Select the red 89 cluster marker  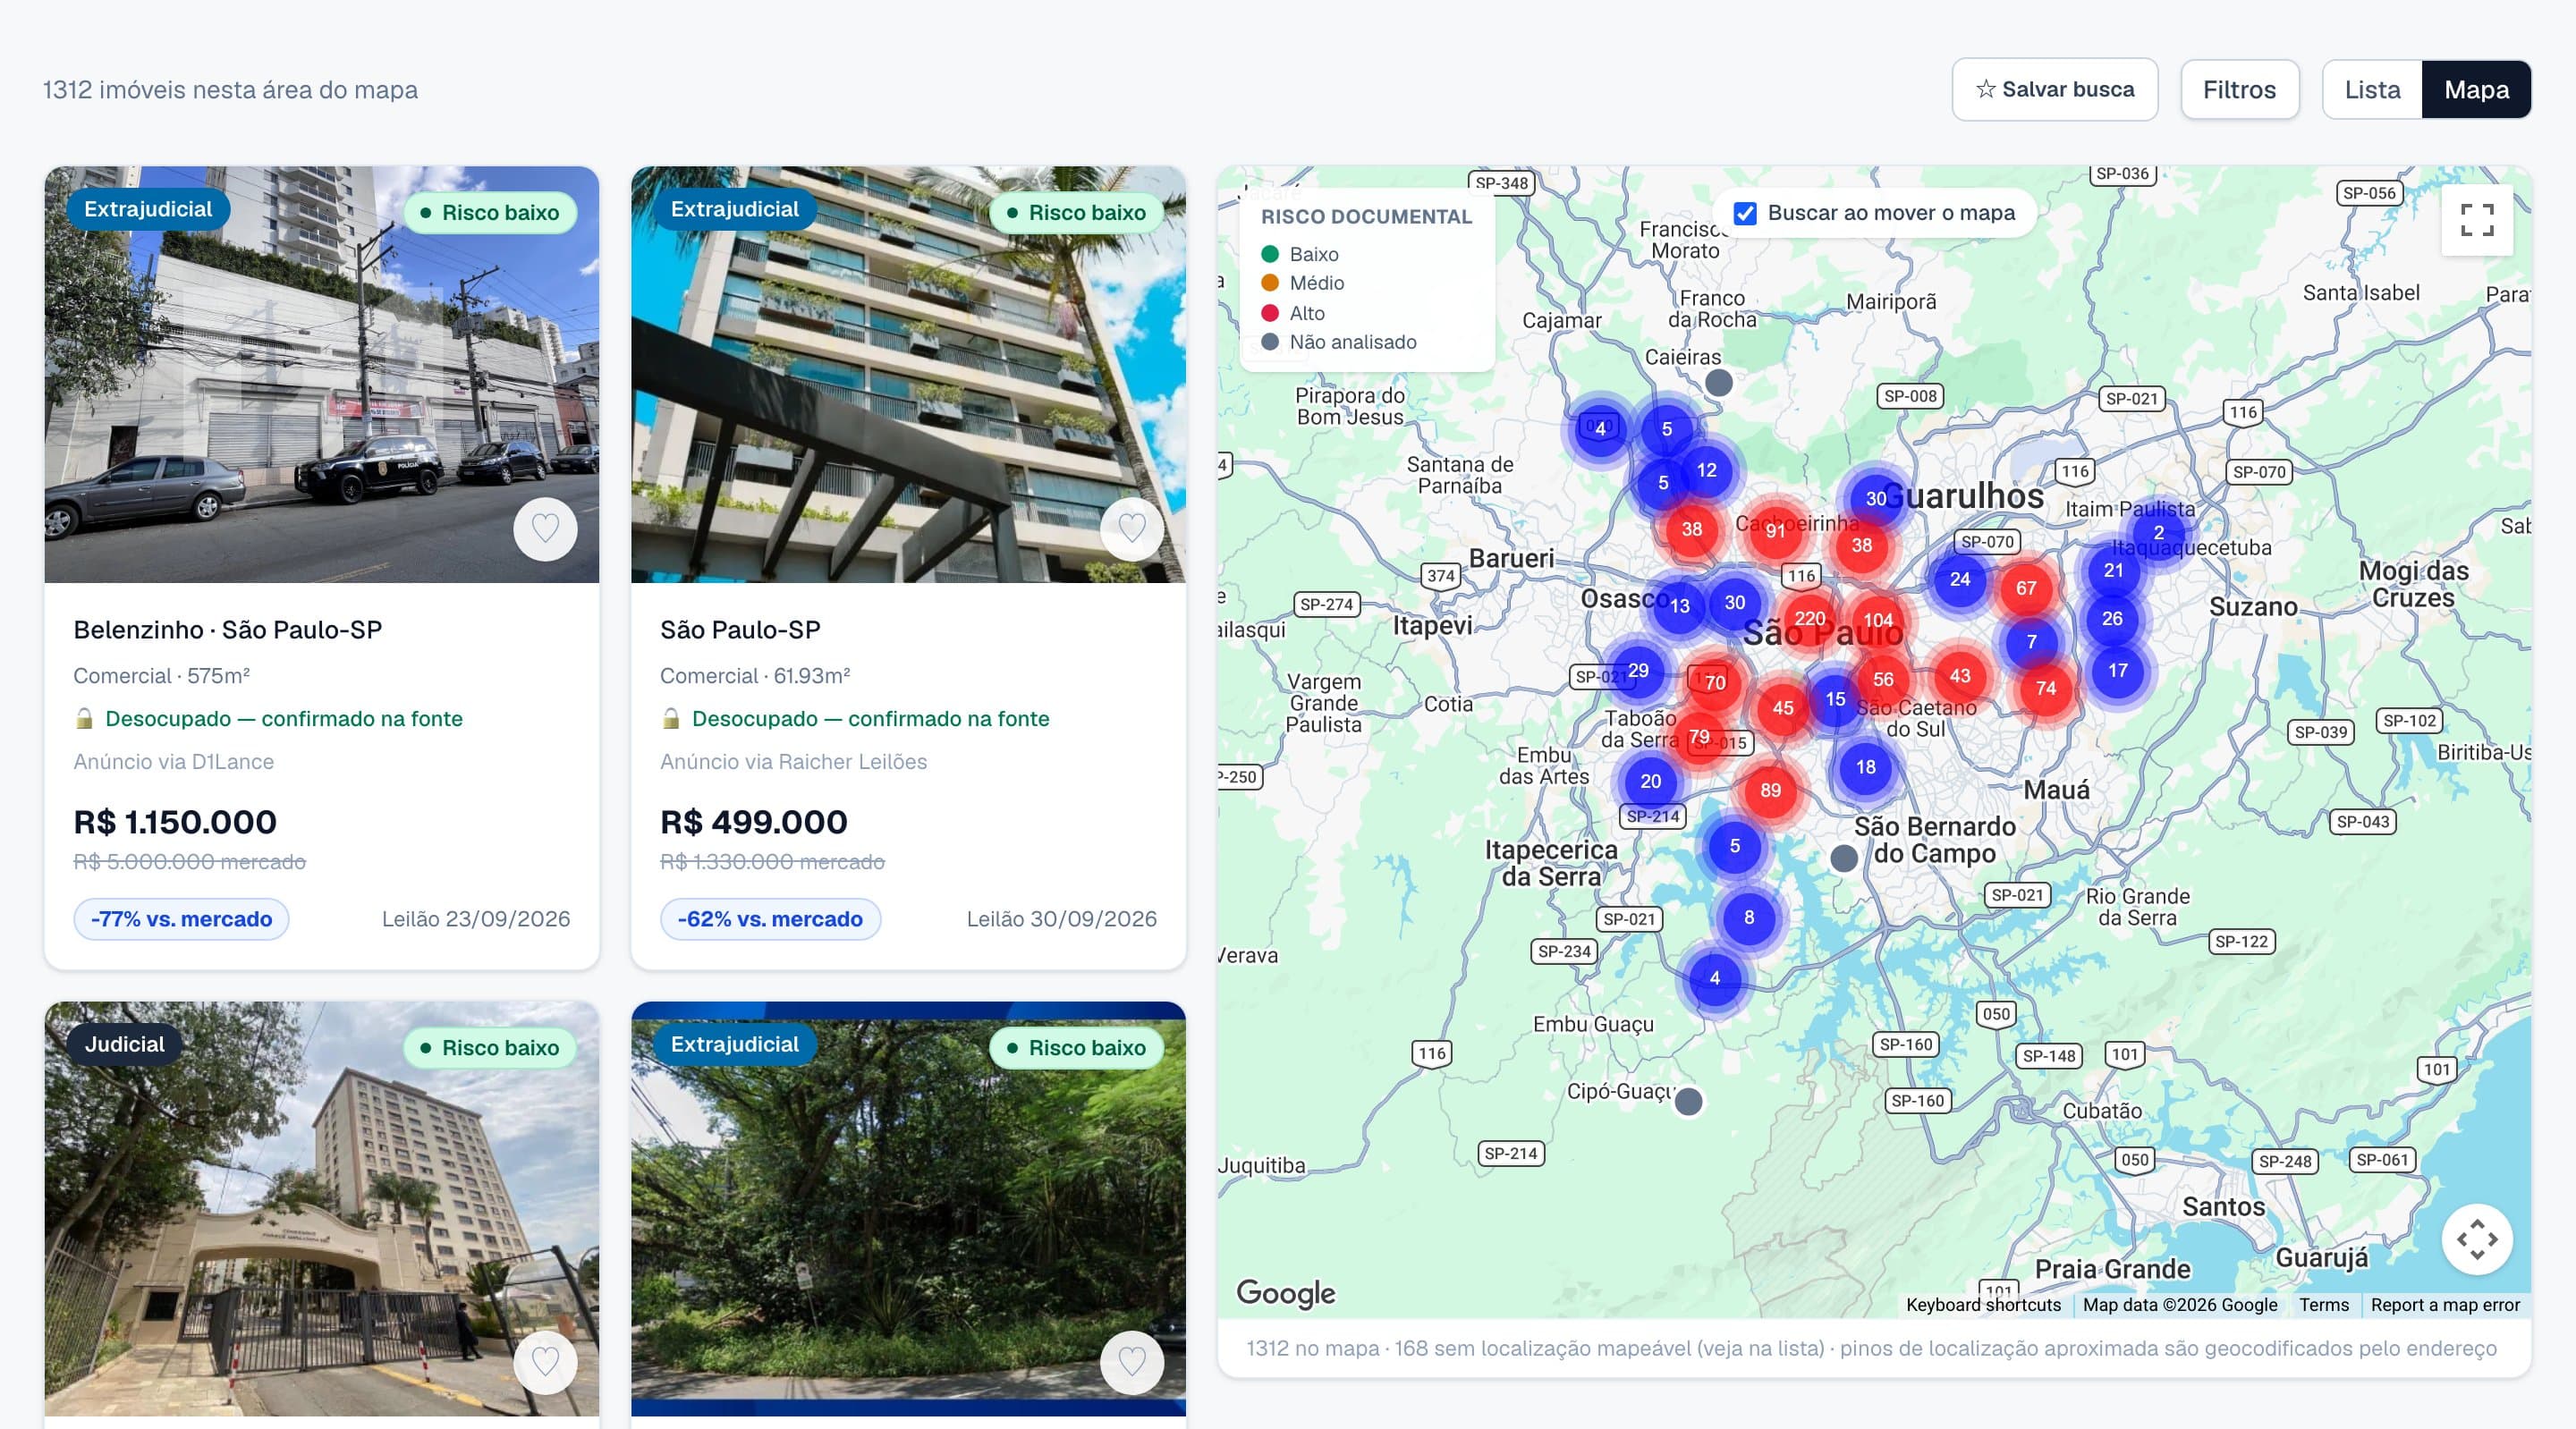click(x=1771, y=790)
